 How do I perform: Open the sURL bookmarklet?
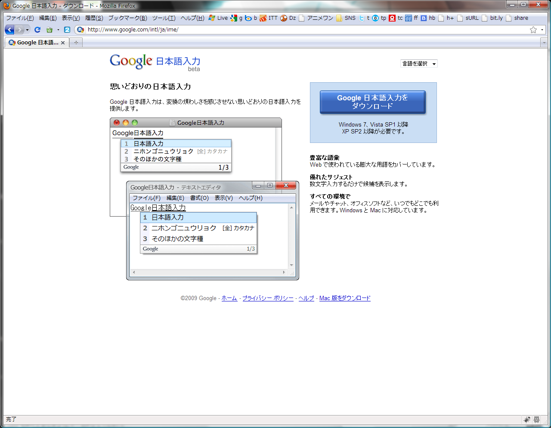pos(468,18)
